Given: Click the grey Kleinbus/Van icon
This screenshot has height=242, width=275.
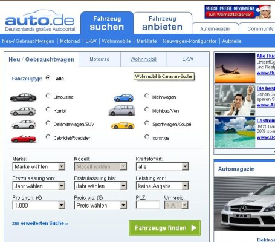Looking at the screenshot, I should [121, 110].
